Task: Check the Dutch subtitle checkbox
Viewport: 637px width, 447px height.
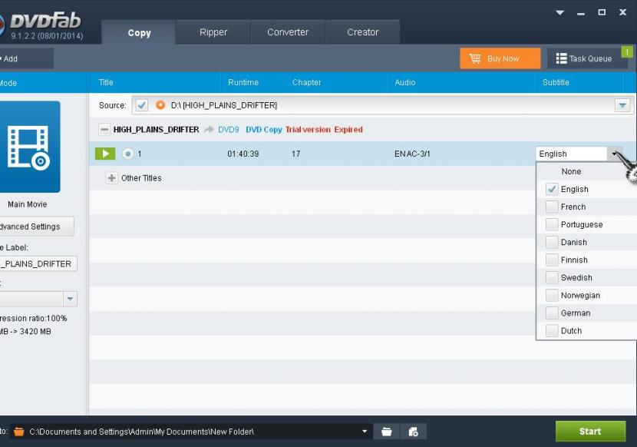Action: click(x=551, y=331)
